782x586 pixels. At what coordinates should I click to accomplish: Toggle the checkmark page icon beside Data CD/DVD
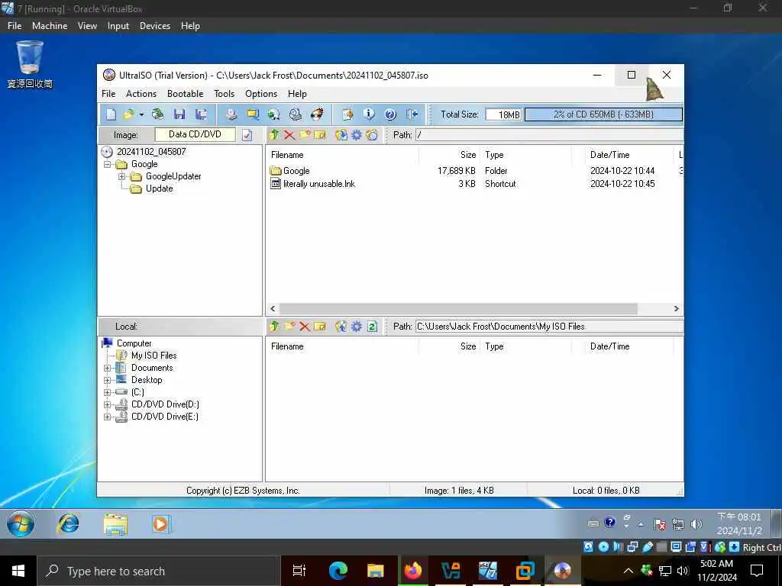pos(247,135)
